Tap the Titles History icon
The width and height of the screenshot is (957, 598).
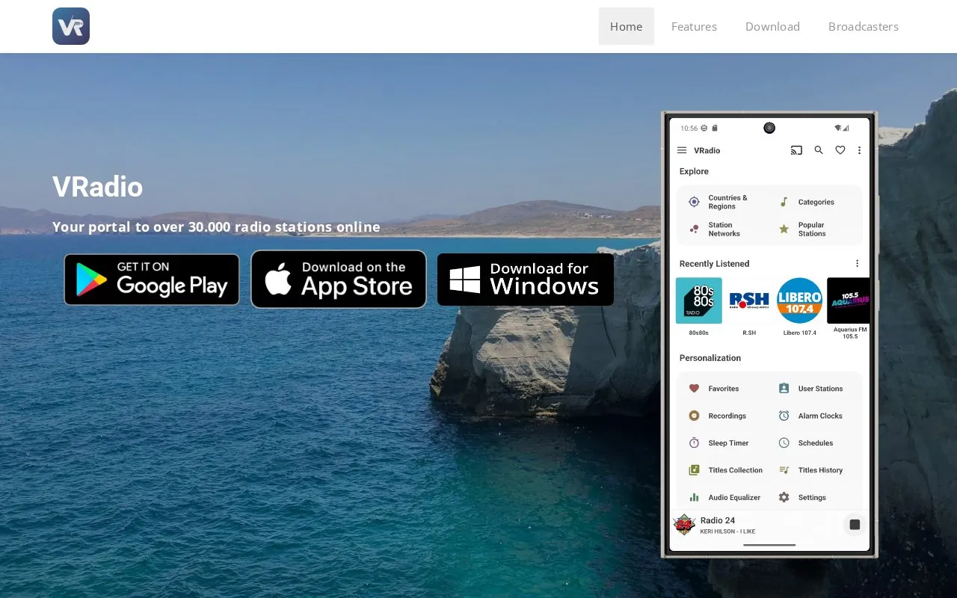pos(784,470)
